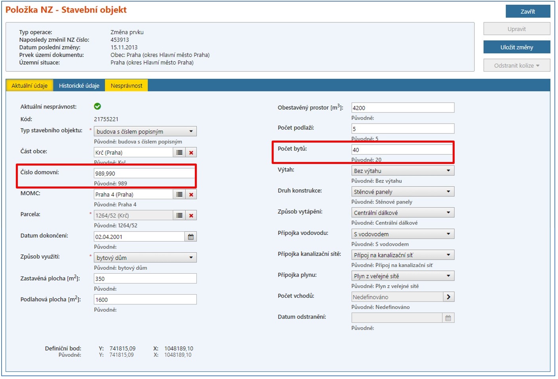Switch to Historické údaje tab
558x379 pixels.
coord(79,86)
